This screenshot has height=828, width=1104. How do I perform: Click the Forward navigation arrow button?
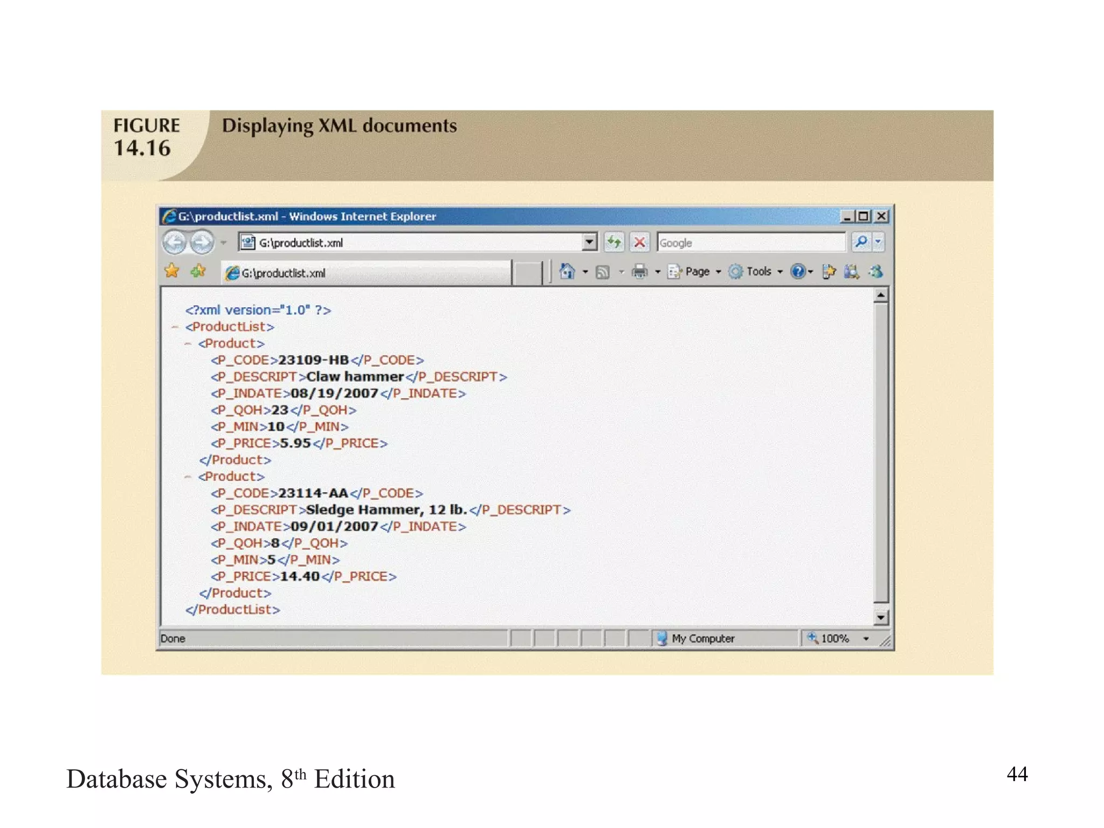(x=202, y=242)
